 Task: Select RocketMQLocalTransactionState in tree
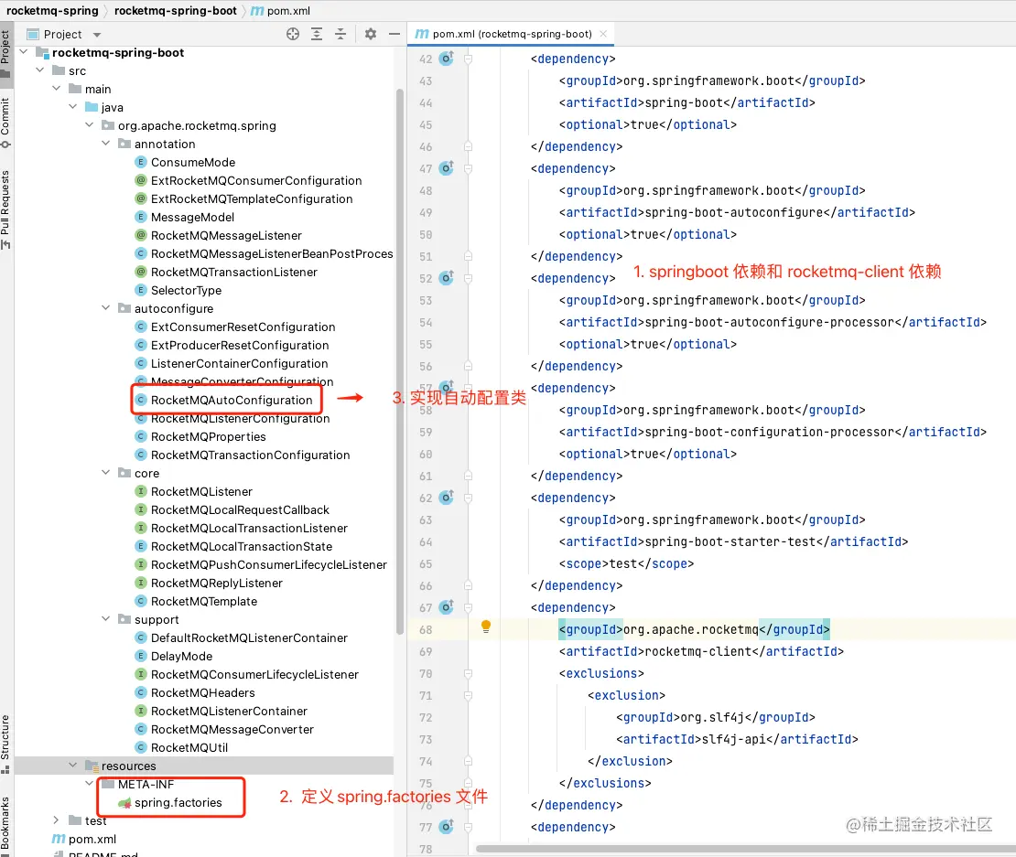(241, 546)
